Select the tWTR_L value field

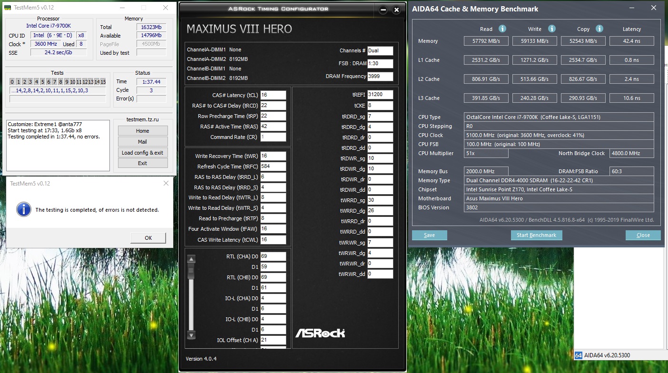pyautogui.click(x=274, y=197)
